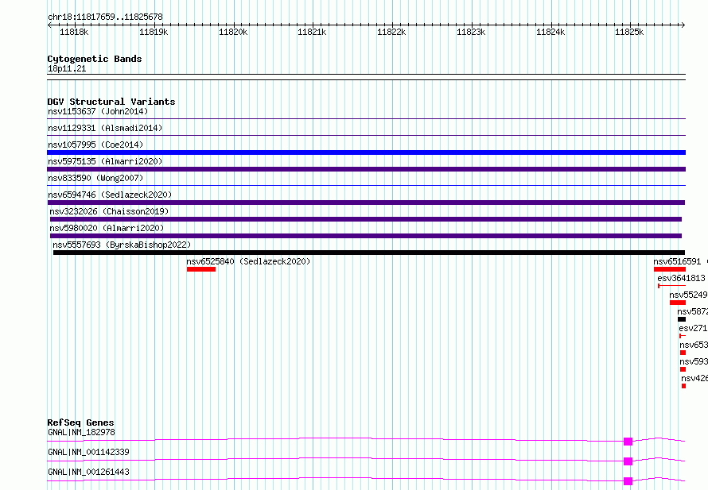The image size is (708, 490).
Task: Click the red square under nsv426 label
Action: 683,386
